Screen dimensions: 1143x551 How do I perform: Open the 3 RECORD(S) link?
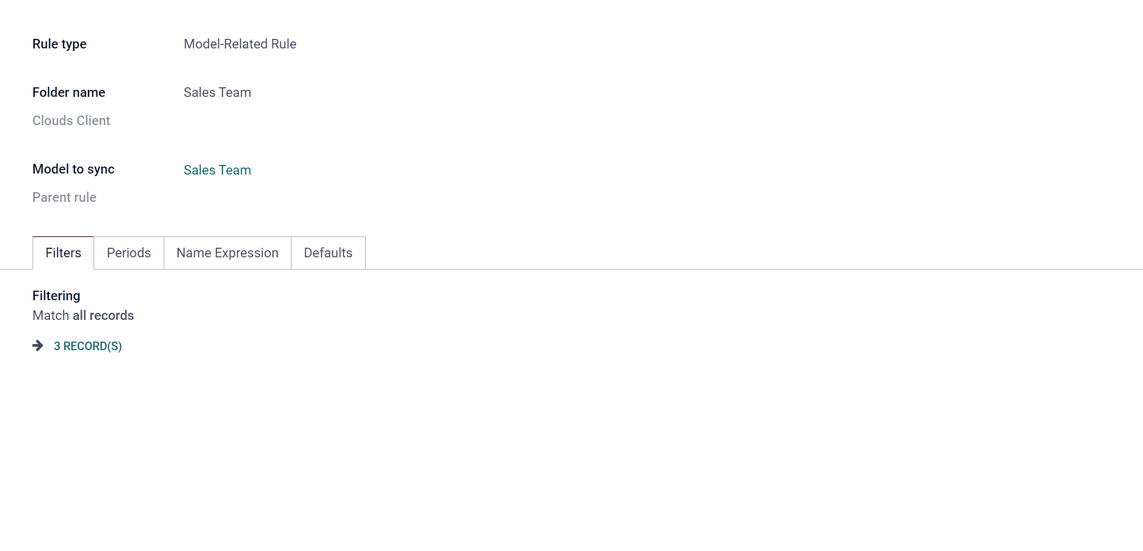click(x=88, y=346)
